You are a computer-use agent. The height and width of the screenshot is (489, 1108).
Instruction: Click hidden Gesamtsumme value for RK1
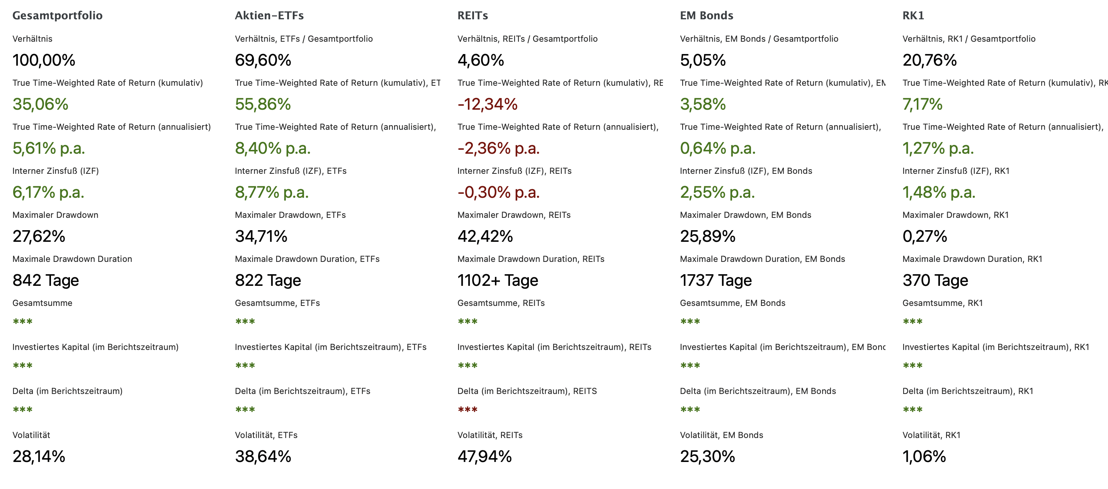(x=912, y=322)
